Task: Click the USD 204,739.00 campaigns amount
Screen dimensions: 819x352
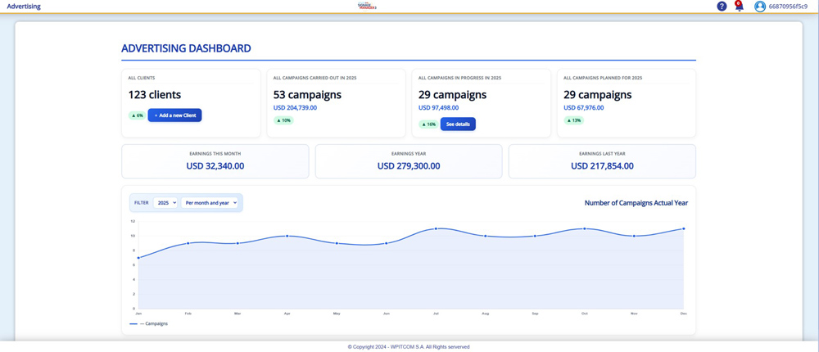Action: pyautogui.click(x=296, y=107)
